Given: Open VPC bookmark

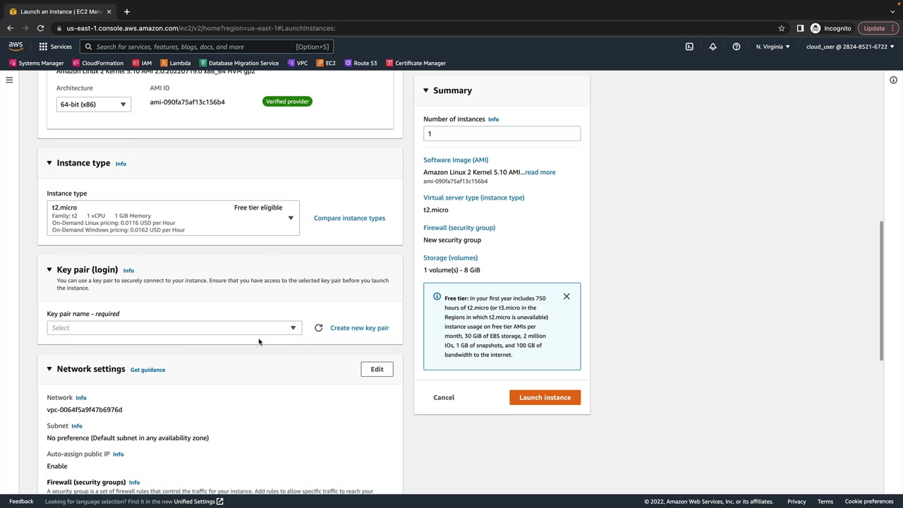Looking at the screenshot, I should click(x=297, y=63).
